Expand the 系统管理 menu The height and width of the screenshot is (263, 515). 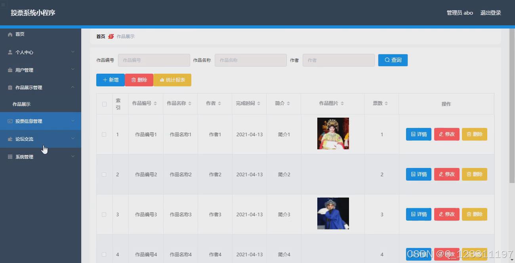click(72, 156)
